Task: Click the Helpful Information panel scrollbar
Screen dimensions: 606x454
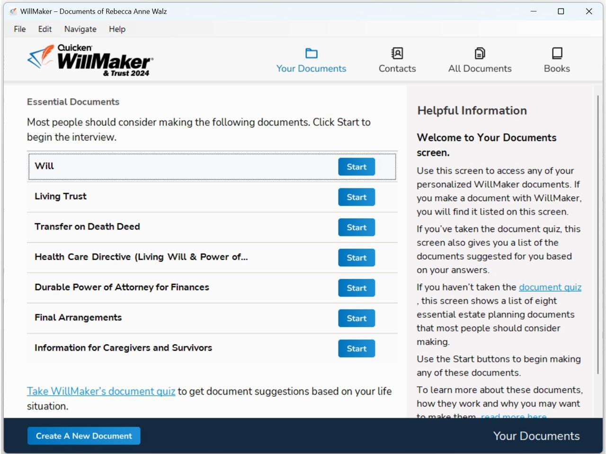Action: coord(597,234)
